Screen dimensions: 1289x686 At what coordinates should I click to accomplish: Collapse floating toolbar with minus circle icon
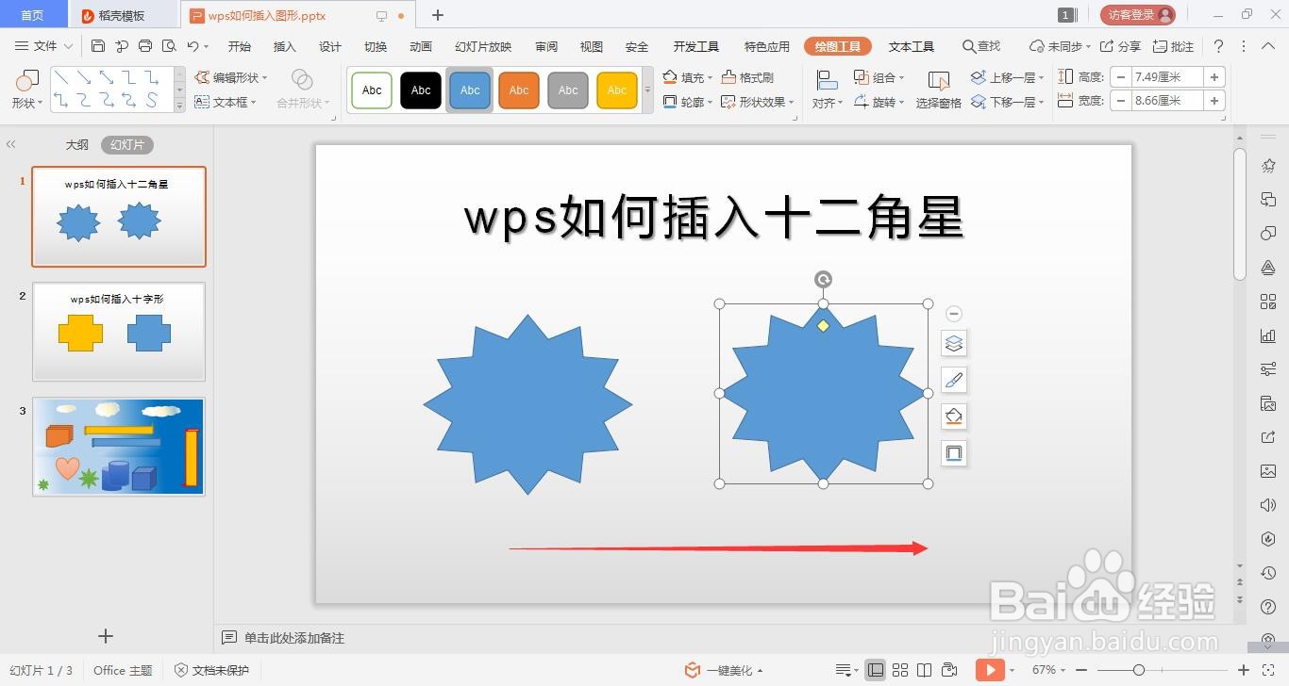click(x=954, y=314)
